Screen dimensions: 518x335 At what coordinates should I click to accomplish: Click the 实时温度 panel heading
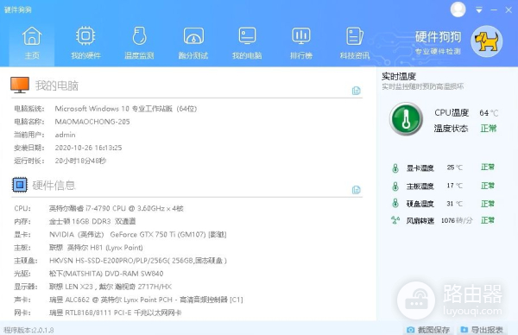pyautogui.click(x=399, y=77)
